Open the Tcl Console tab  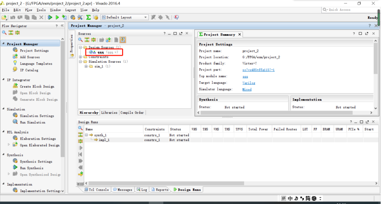pos(97,189)
